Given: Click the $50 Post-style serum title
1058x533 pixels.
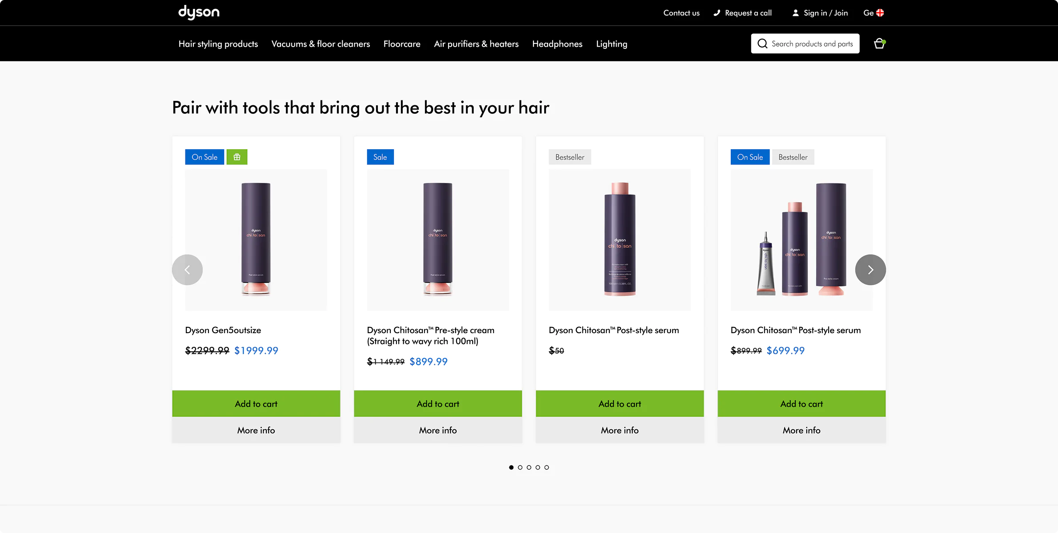Looking at the screenshot, I should pos(614,330).
